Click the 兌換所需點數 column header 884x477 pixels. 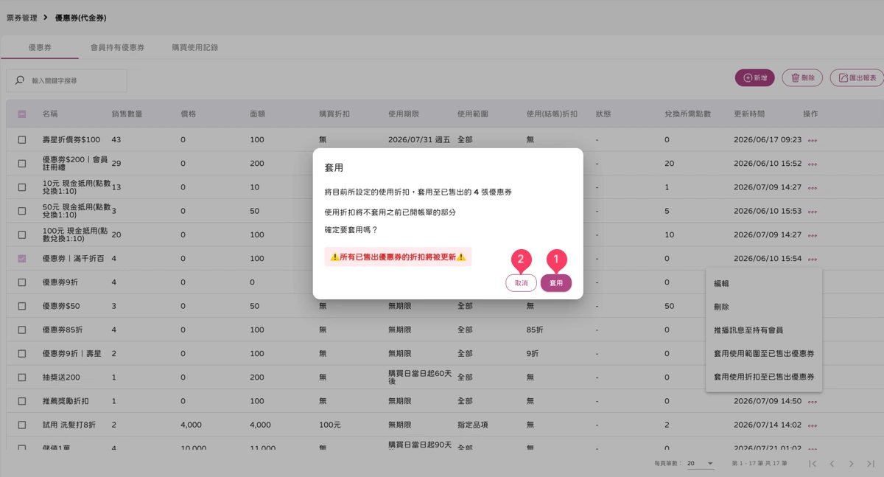tap(688, 114)
